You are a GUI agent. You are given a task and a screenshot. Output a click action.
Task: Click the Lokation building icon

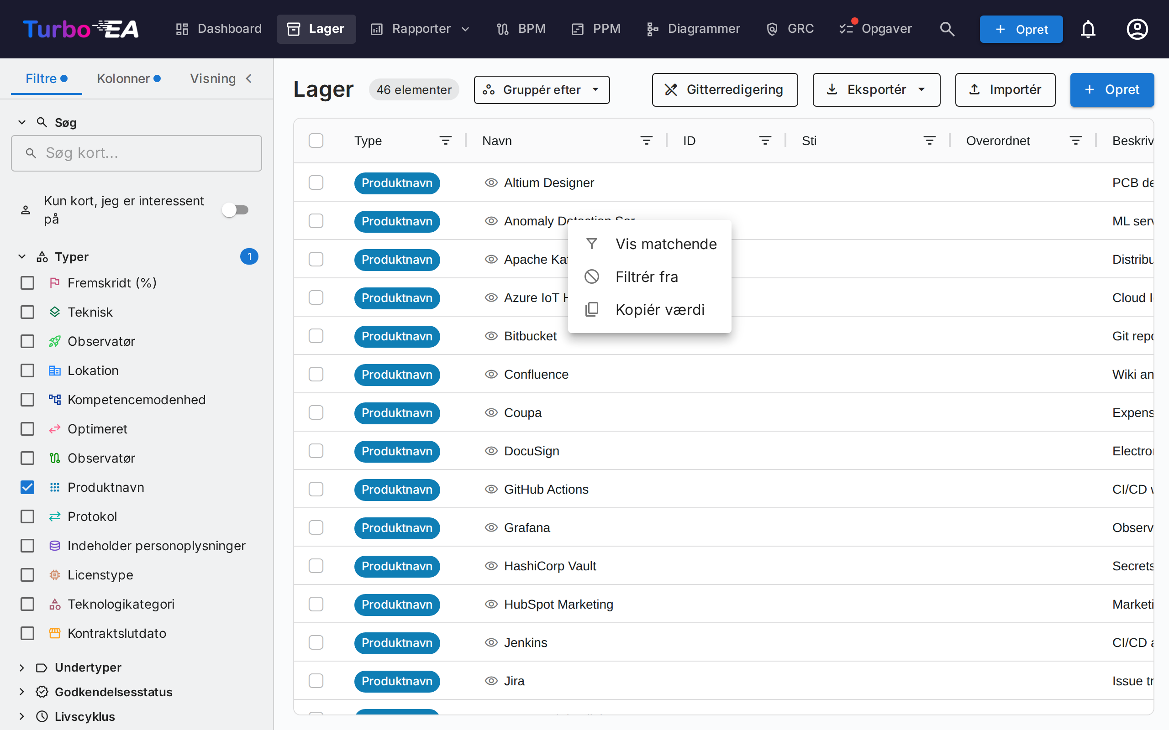tap(55, 371)
